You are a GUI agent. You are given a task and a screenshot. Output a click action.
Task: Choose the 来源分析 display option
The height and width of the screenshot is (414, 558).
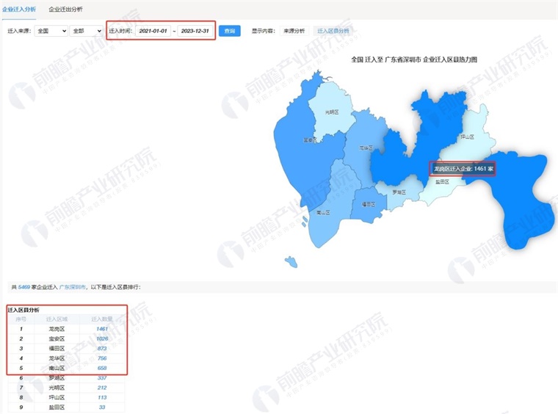tap(294, 31)
